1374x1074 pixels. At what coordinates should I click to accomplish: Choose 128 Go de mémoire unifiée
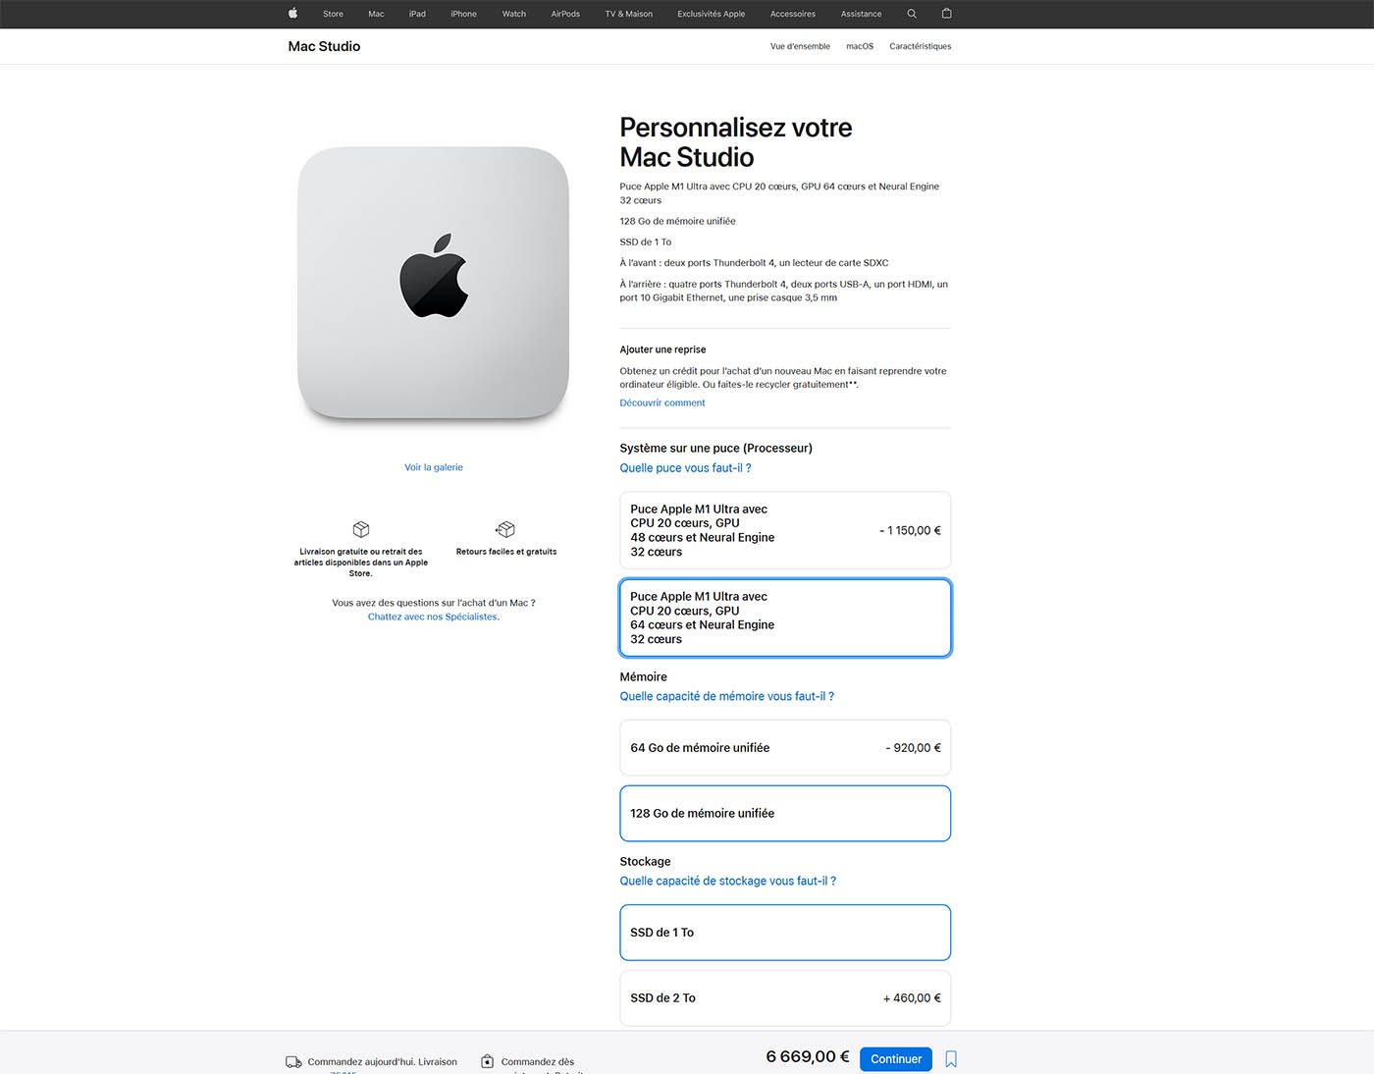pos(785,813)
